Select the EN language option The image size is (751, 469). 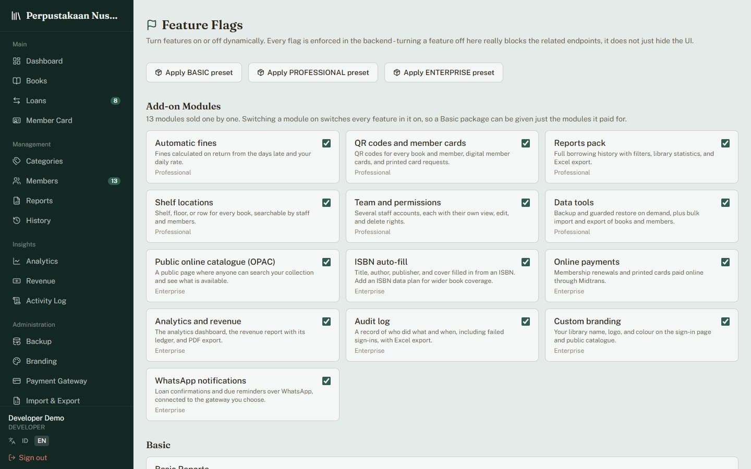tap(42, 441)
